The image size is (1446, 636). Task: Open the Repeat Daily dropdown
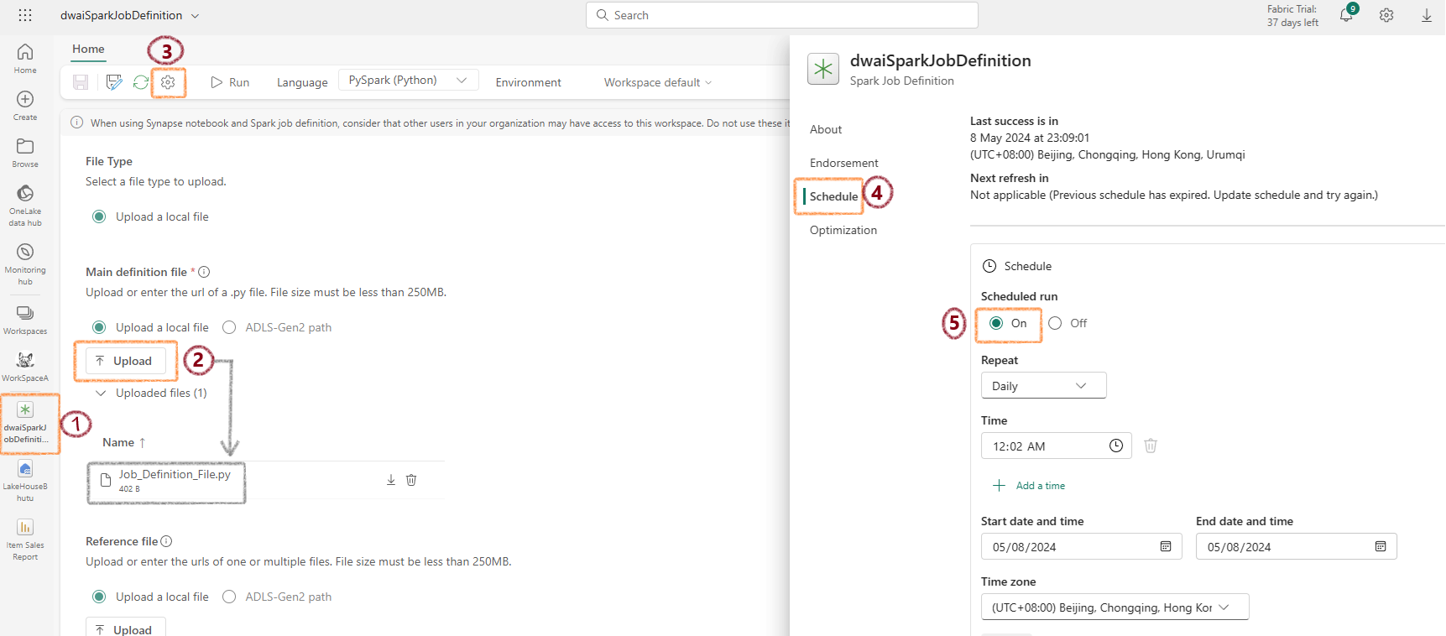pos(1044,385)
